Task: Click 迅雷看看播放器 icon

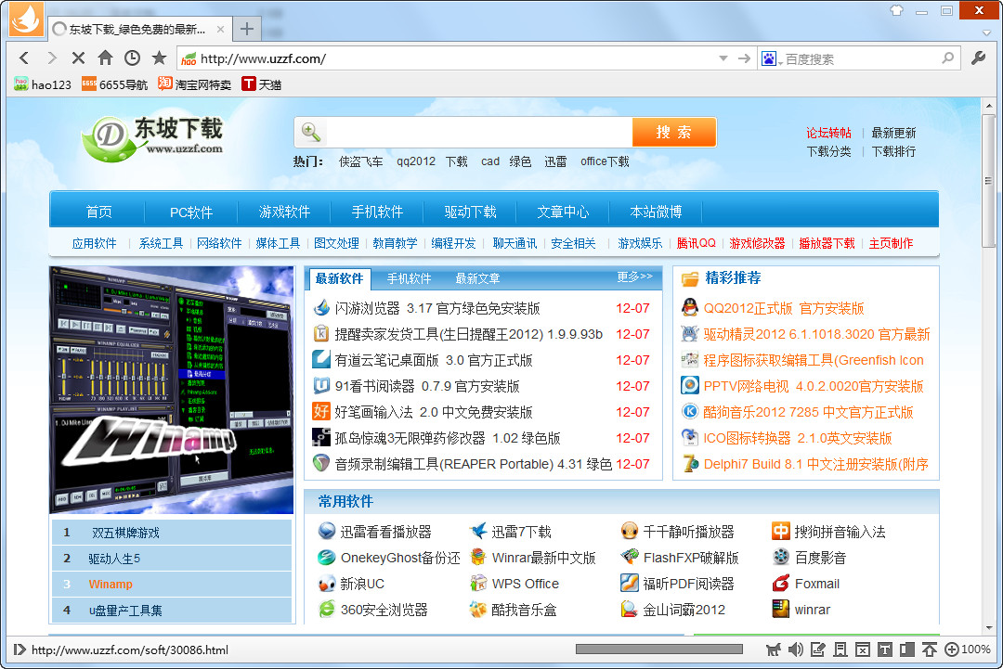Action: click(x=327, y=531)
